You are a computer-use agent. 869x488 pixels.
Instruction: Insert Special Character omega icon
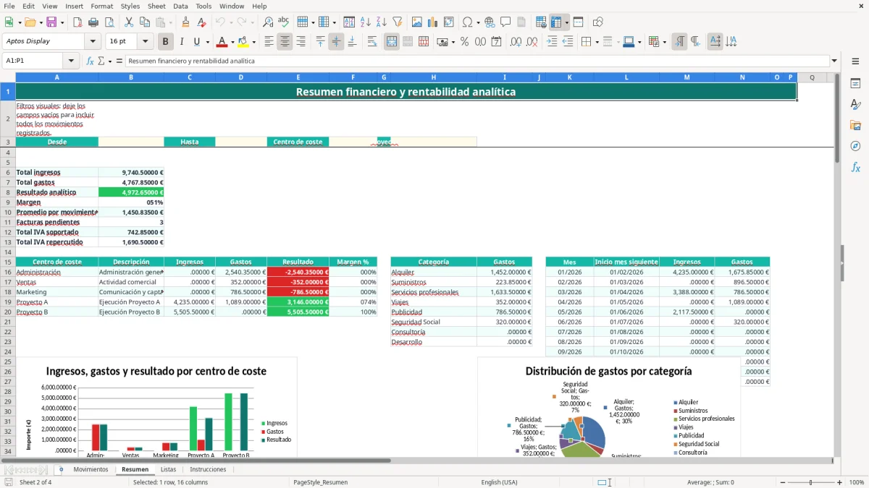point(468,22)
